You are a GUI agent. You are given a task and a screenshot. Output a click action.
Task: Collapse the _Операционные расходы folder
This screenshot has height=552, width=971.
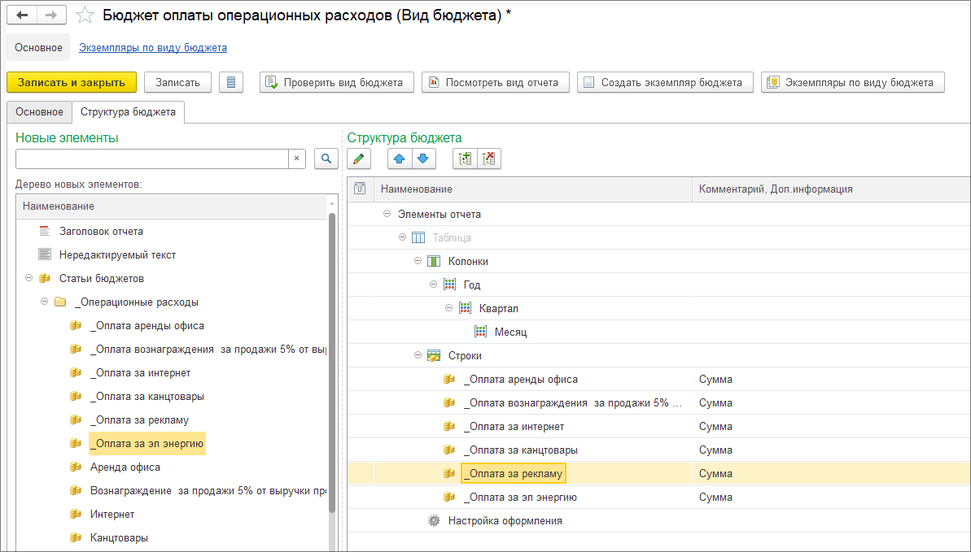(44, 302)
